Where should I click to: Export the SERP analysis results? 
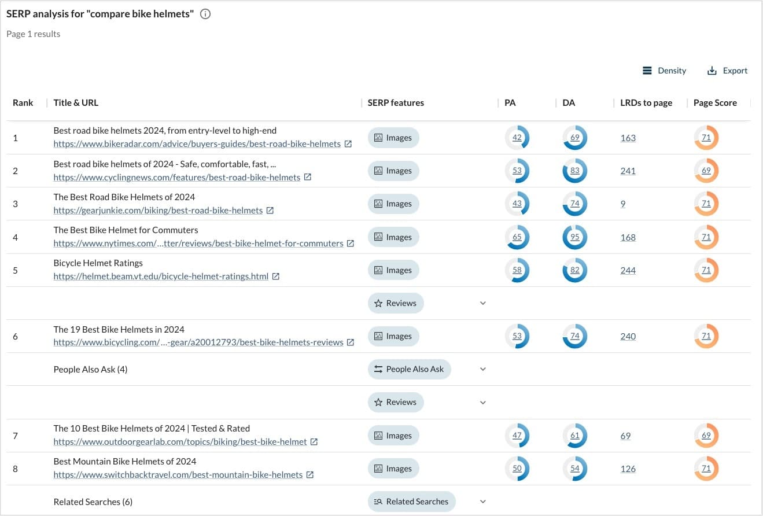point(727,71)
